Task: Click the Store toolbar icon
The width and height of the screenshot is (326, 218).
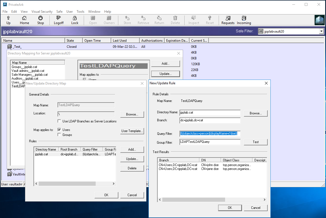Action: [x=127, y=20]
